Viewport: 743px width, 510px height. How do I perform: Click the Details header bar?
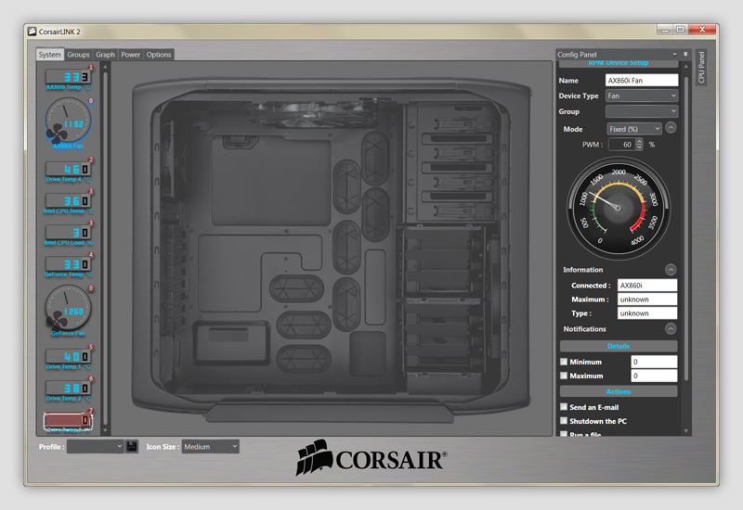(619, 346)
